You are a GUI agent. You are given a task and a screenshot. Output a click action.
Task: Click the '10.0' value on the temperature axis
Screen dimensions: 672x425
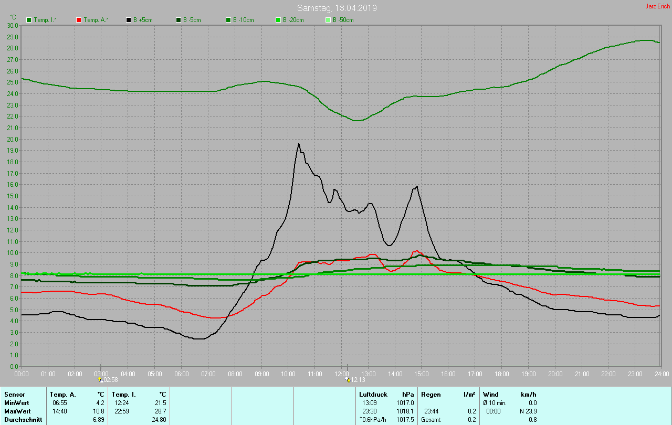(x=13, y=253)
